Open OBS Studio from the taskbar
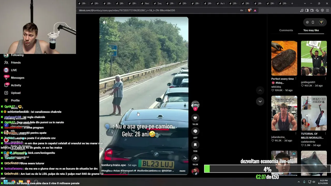Image resolution: width=331 pixels, height=186 pixels. coord(36,182)
